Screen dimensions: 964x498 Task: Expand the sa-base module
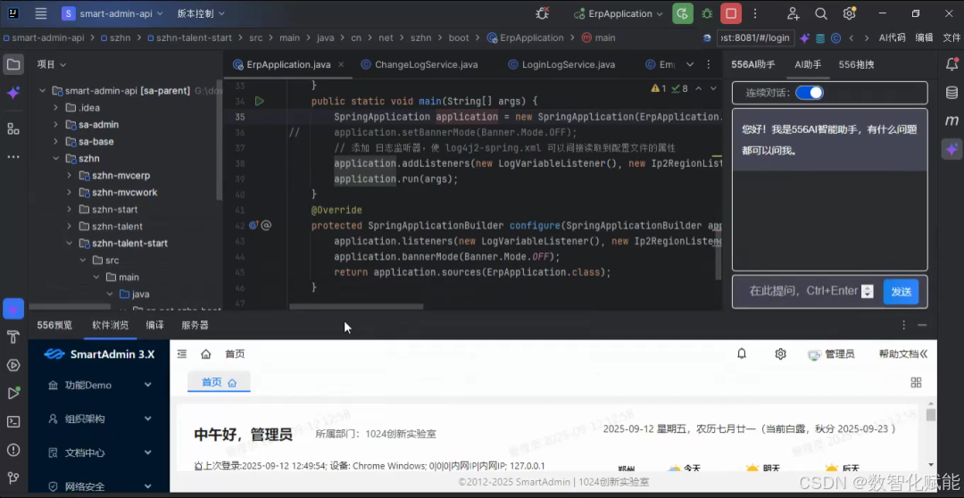[55, 141]
